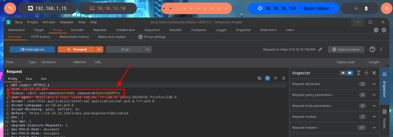Select the Raw request view tab
Image resolution: width=393 pixels, height=137 pixels.
[29, 78]
